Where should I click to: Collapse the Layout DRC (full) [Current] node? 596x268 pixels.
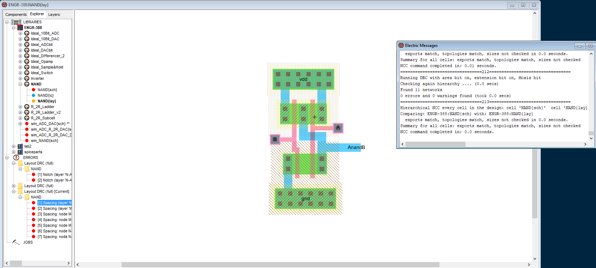pos(13,191)
